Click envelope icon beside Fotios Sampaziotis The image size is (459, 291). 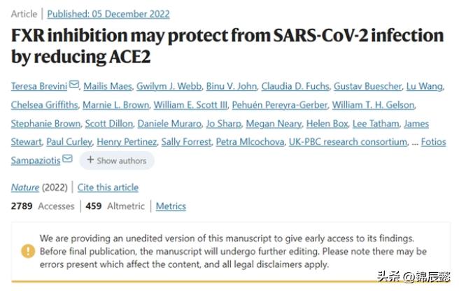coord(67,159)
